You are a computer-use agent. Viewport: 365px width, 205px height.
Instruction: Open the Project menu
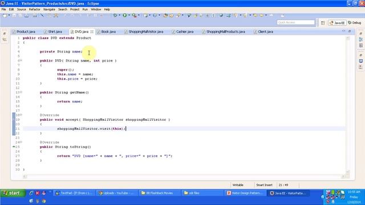coord(75,9)
